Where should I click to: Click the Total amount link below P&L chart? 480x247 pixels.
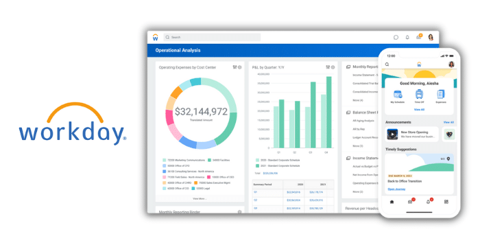(270, 173)
